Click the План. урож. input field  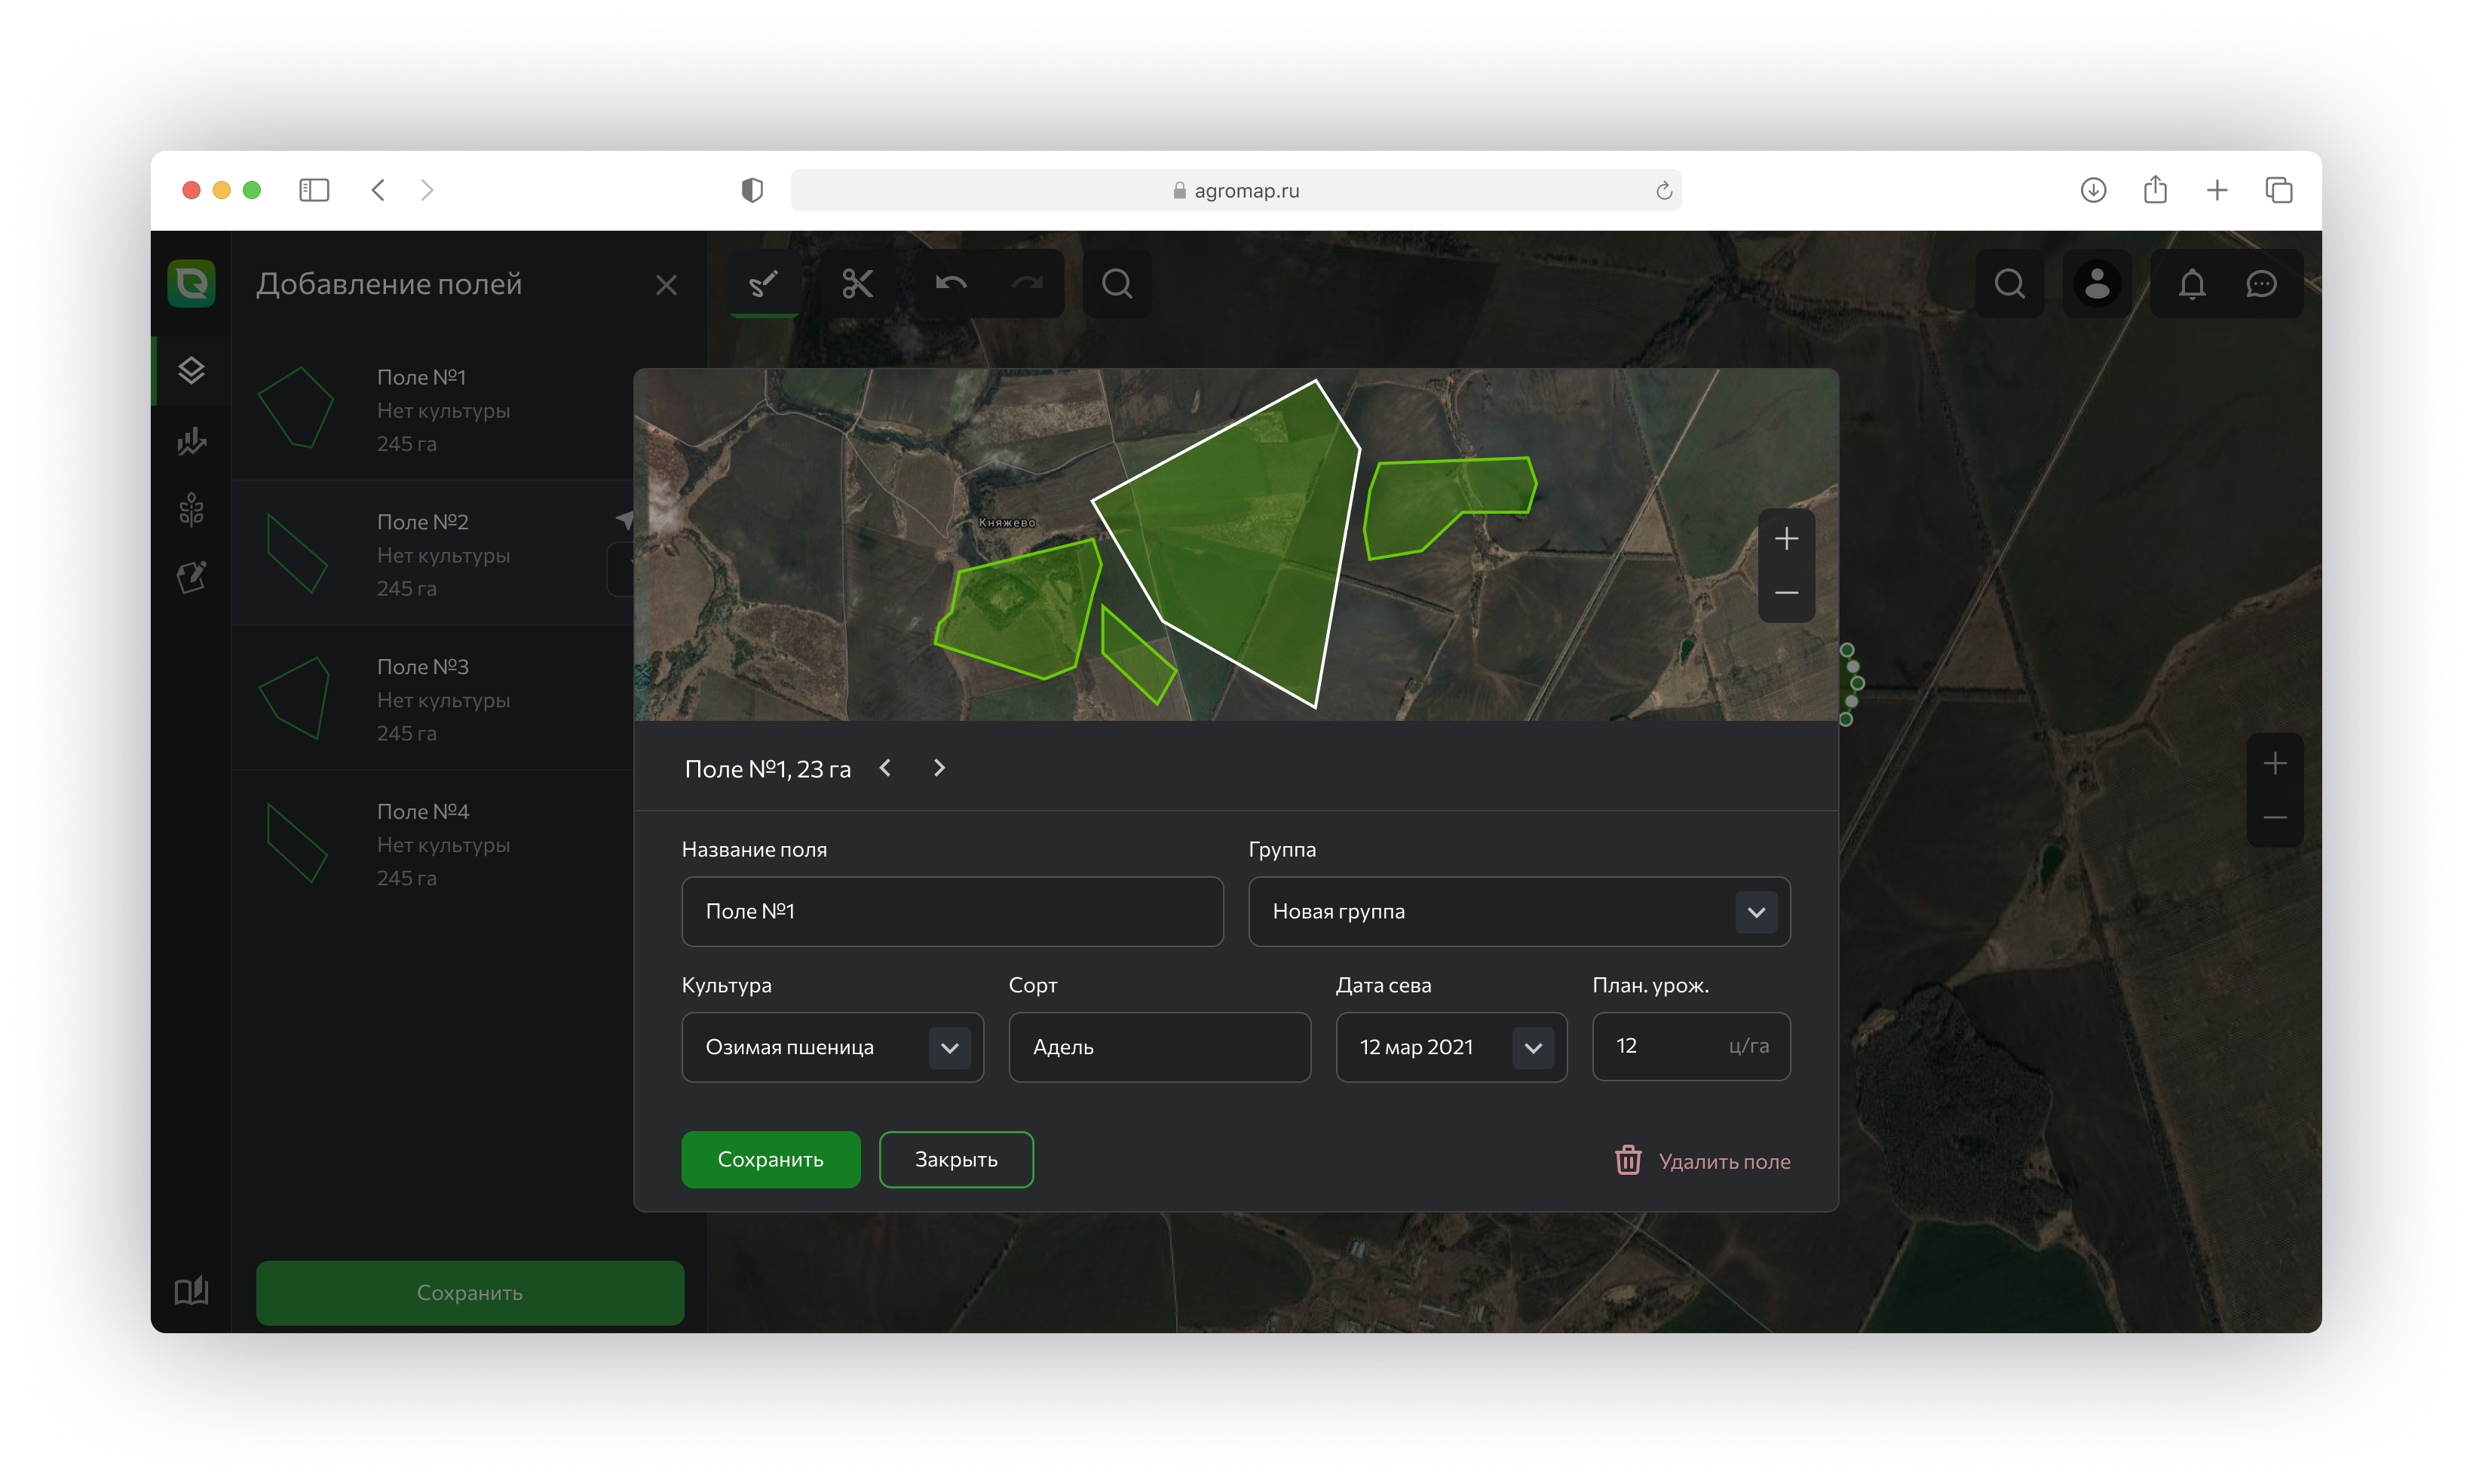click(x=1690, y=1046)
